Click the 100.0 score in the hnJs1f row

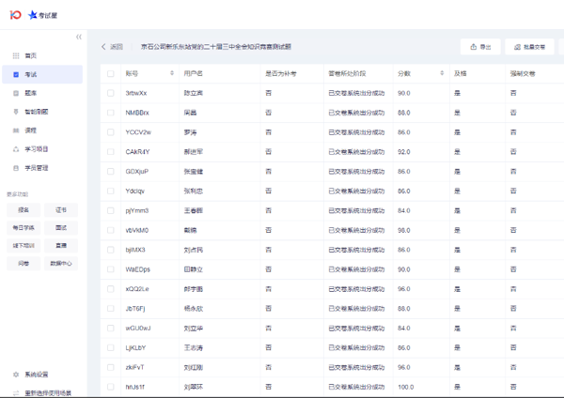pos(406,387)
